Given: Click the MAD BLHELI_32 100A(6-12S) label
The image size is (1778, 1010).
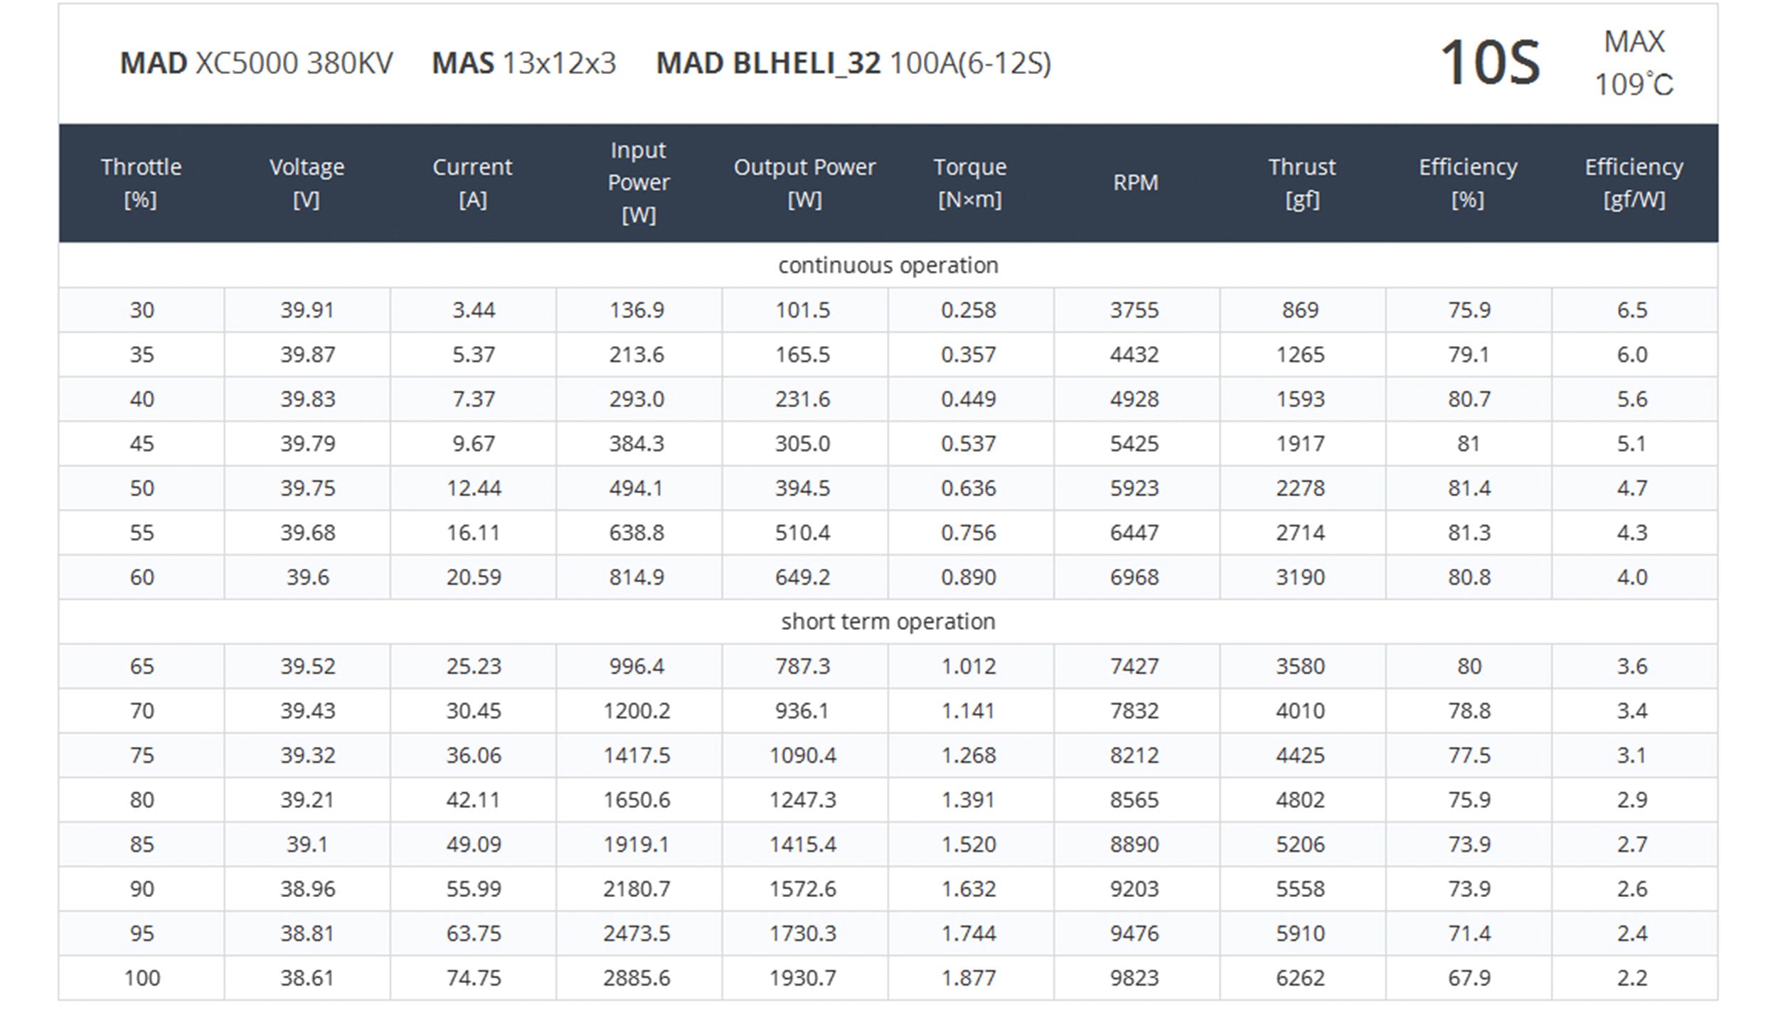Looking at the screenshot, I should [x=853, y=63].
